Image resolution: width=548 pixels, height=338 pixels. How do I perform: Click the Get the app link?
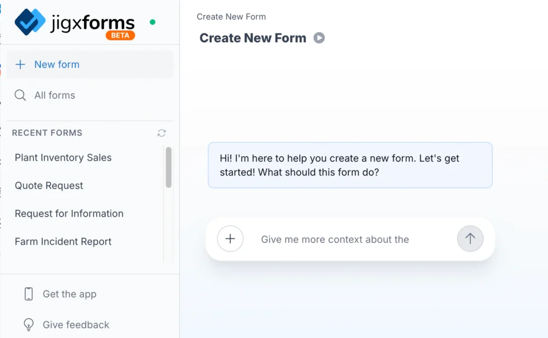pyautogui.click(x=70, y=294)
